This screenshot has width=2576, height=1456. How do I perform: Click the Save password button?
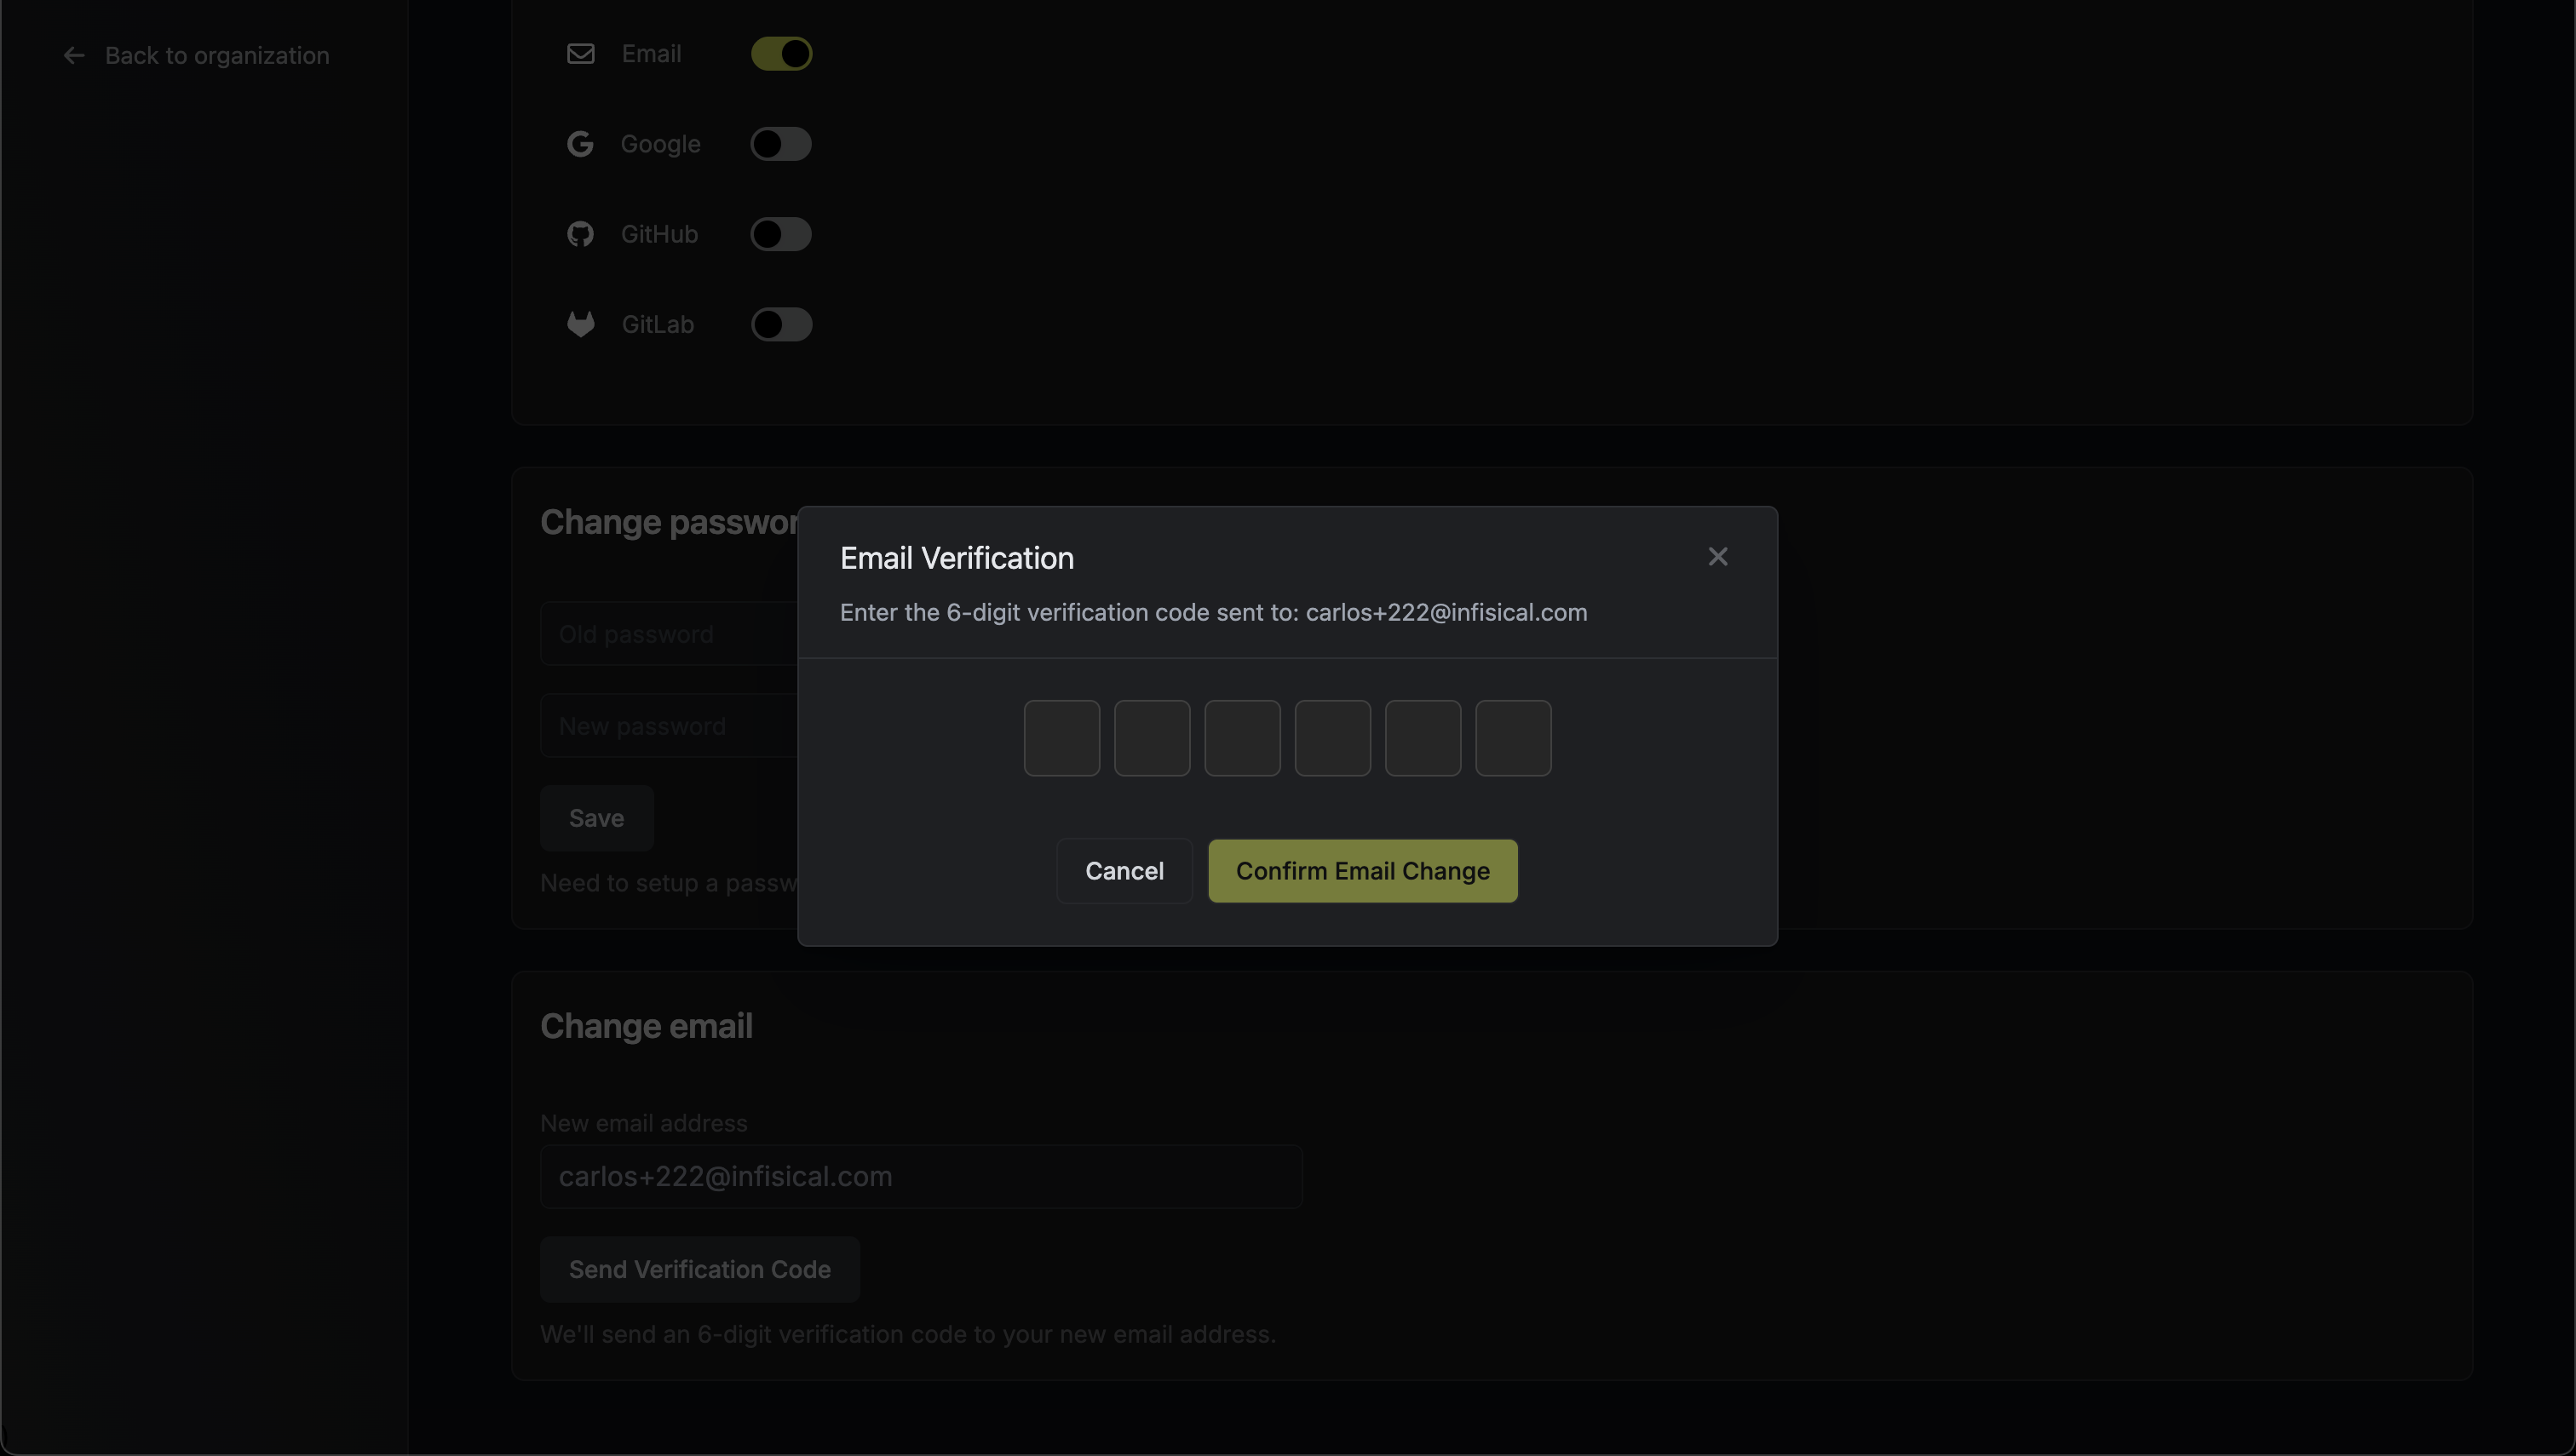(597, 818)
